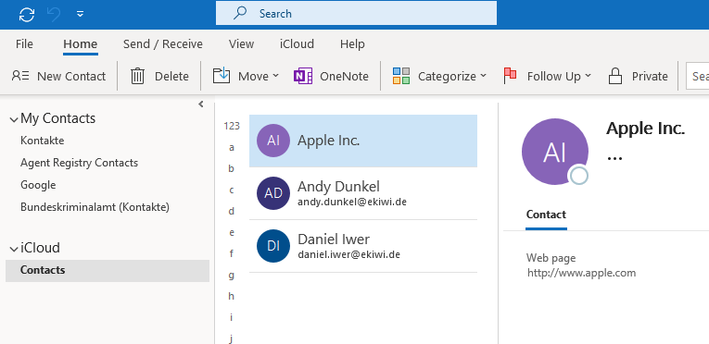
Task: Click the AD avatar for Andy Dunkel
Action: coord(273,193)
